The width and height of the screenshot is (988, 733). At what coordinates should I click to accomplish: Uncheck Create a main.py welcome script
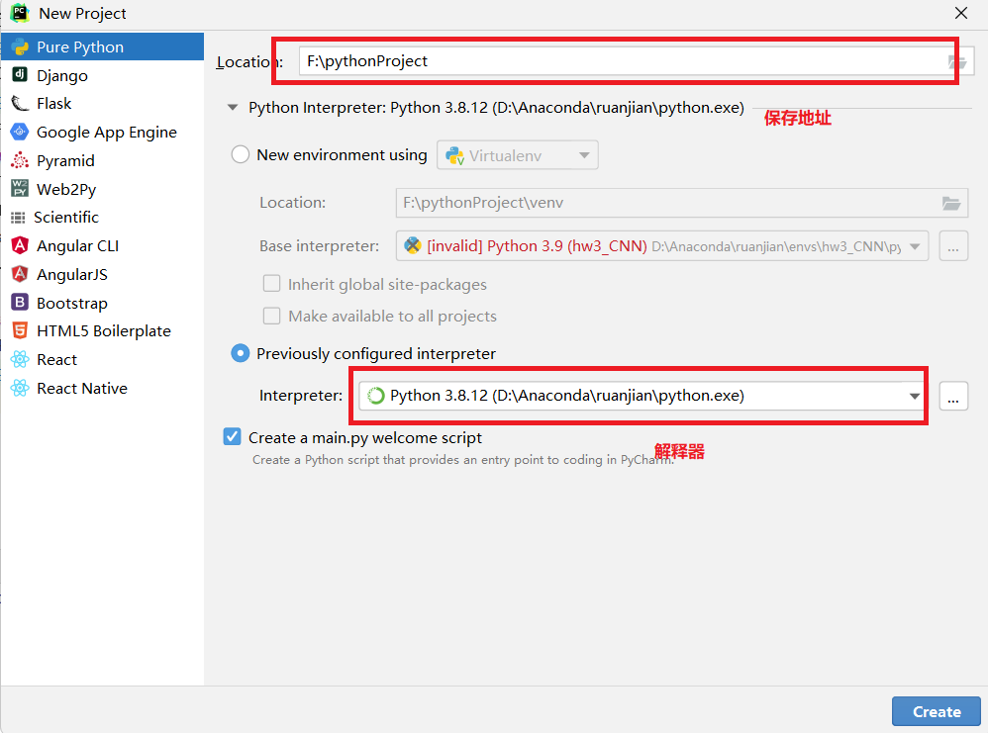(232, 436)
